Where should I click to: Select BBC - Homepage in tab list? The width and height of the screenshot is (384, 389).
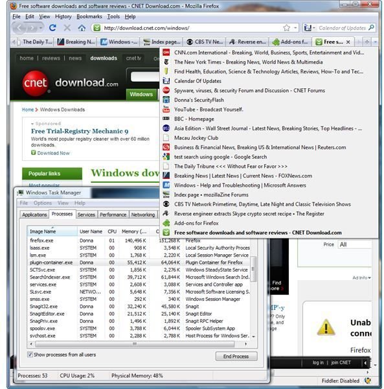pos(269,119)
